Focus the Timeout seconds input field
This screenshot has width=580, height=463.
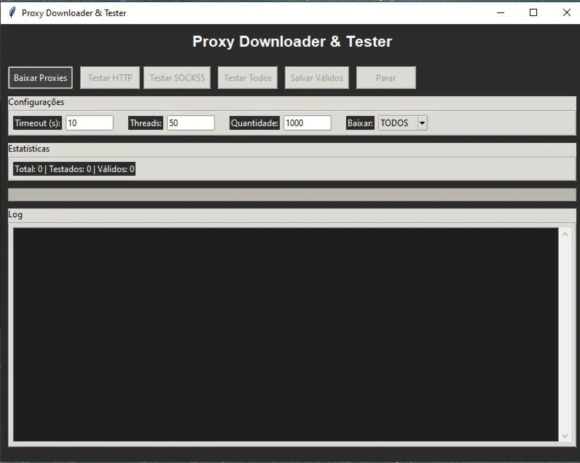pos(90,123)
